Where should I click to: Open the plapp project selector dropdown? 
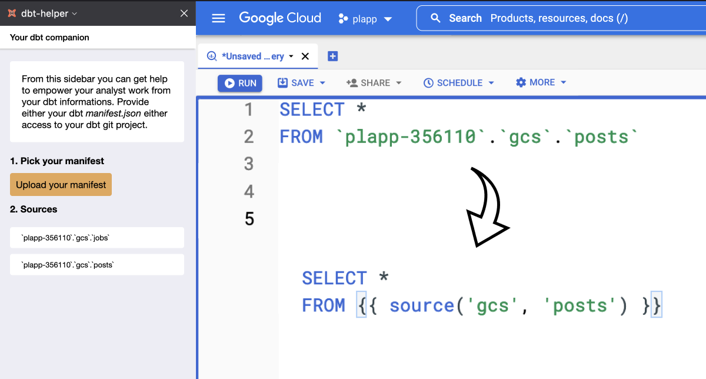(x=387, y=19)
